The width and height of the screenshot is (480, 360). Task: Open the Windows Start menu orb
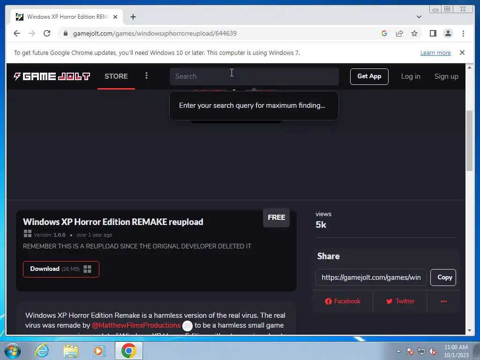click(x=13, y=351)
